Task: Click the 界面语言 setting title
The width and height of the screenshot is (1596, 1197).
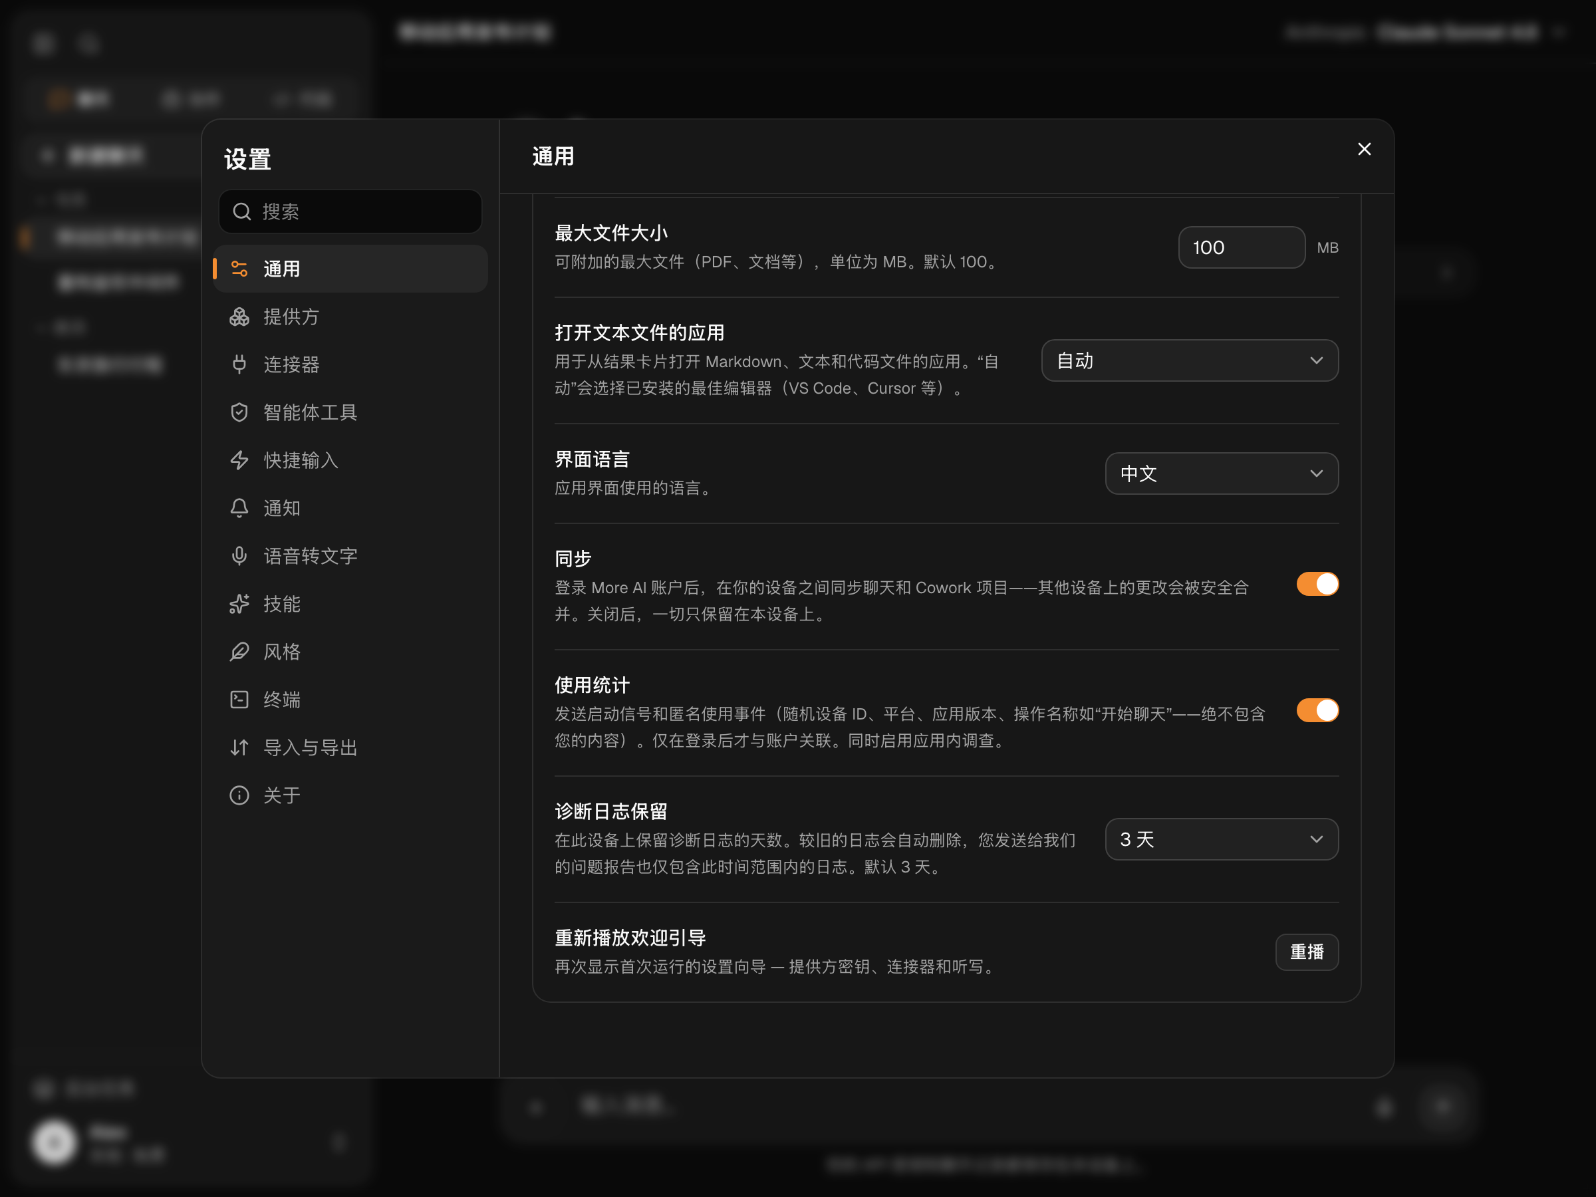Action: [592, 460]
